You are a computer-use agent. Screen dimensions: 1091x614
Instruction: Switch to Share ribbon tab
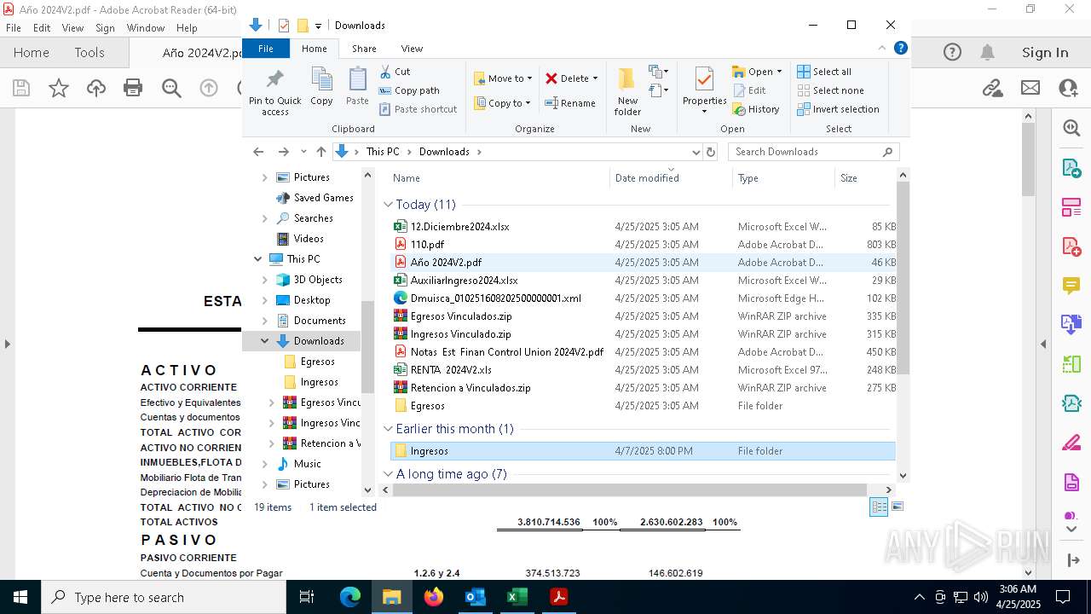tap(364, 49)
